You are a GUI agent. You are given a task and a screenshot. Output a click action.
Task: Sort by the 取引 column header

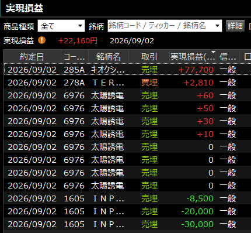(149, 57)
